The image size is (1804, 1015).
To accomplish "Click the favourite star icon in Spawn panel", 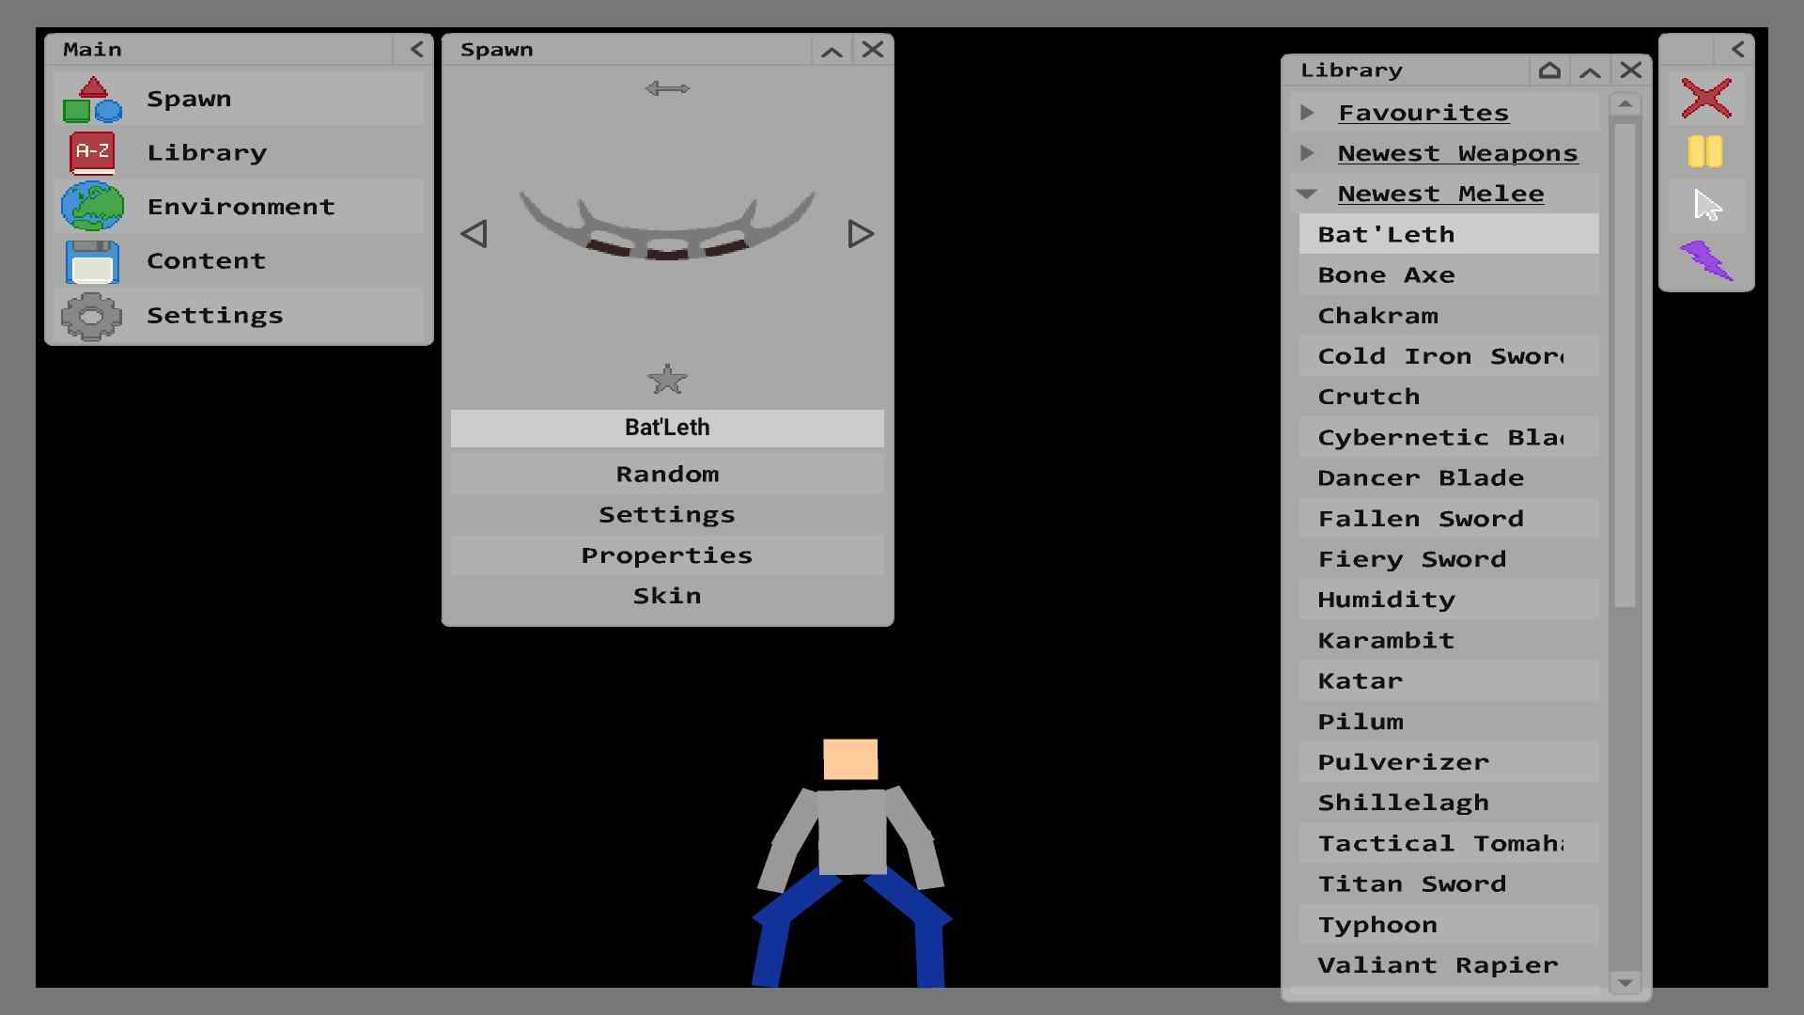I will [668, 380].
